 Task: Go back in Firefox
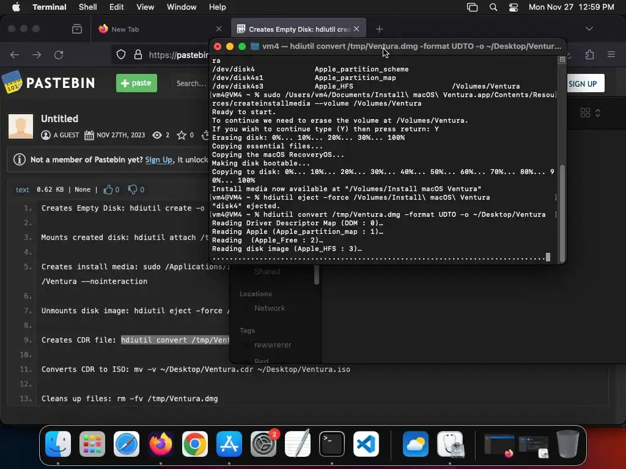(15, 54)
